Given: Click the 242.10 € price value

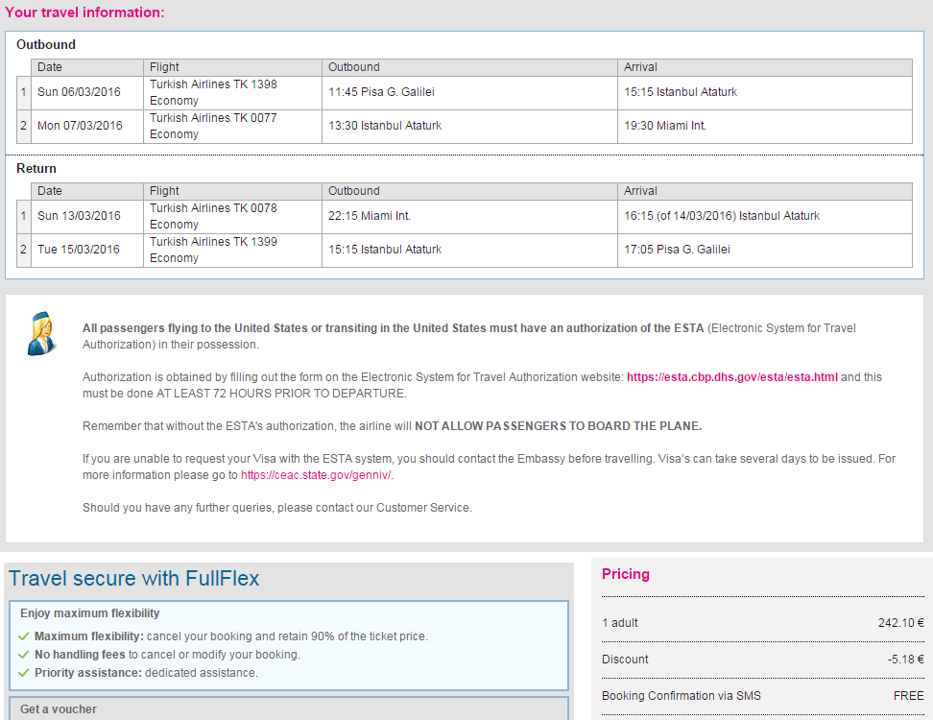Looking at the screenshot, I should pos(901,623).
